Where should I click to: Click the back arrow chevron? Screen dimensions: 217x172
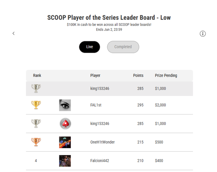pos(14,33)
